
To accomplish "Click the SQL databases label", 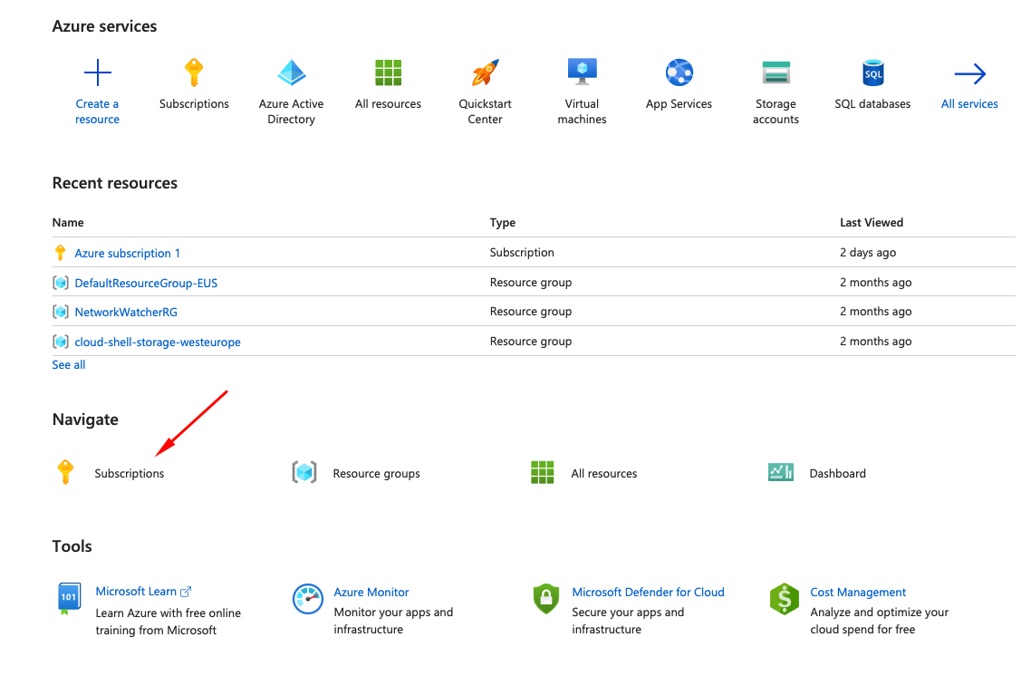I will (x=873, y=104).
